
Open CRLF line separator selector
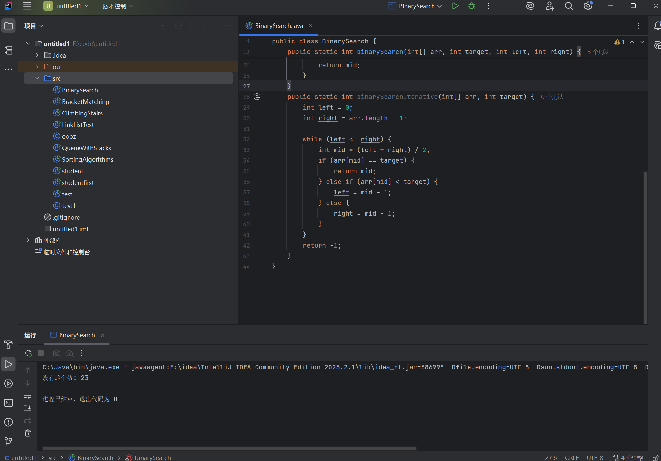572,458
